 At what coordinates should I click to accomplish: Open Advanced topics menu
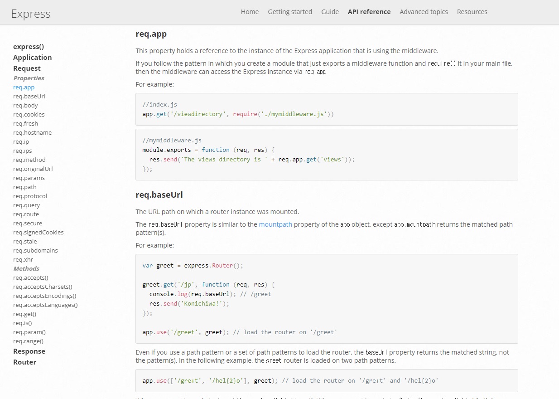424,12
